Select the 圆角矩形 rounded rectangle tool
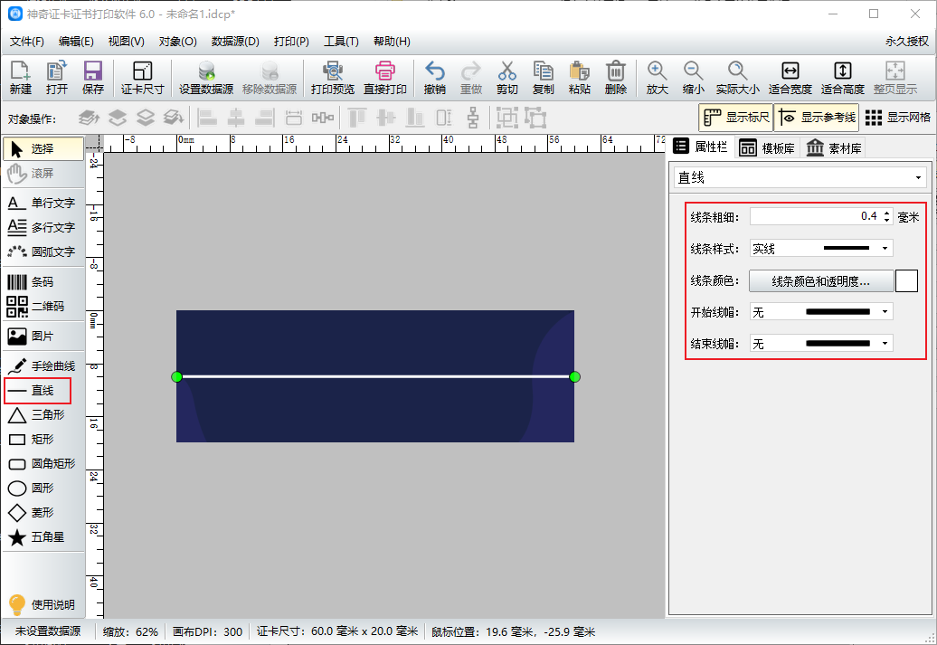The height and width of the screenshot is (645, 937). pos(43,464)
